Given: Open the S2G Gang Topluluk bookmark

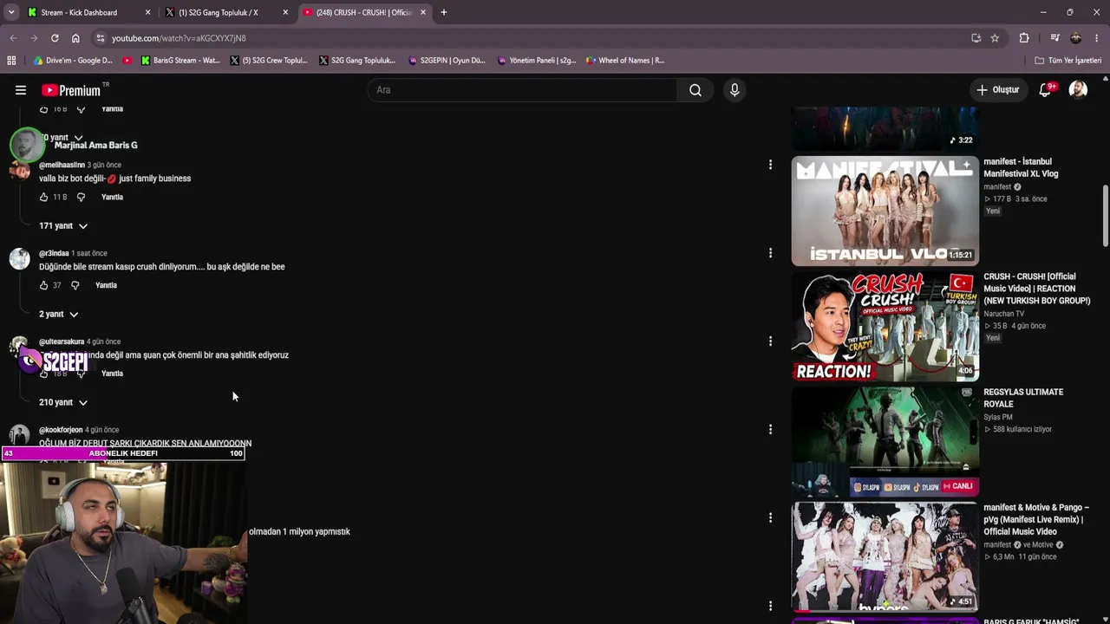Looking at the screenshot, I should (357, 61).
